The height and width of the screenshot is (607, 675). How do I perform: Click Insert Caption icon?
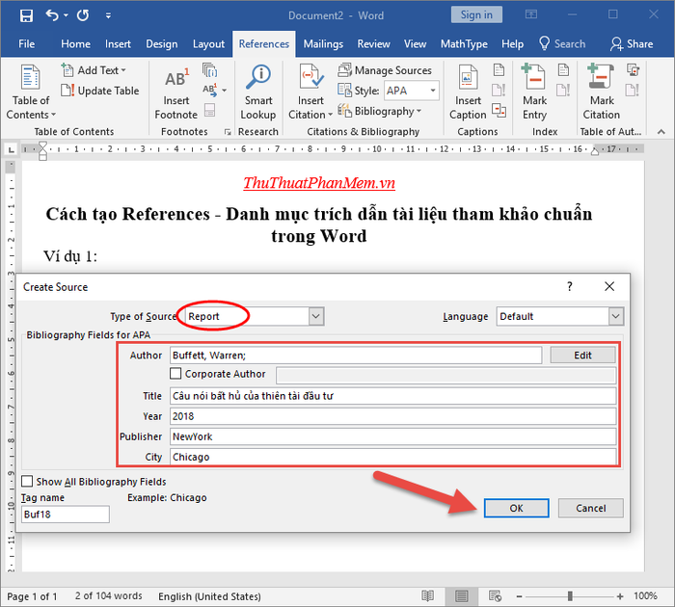click(x=468, y=77)
